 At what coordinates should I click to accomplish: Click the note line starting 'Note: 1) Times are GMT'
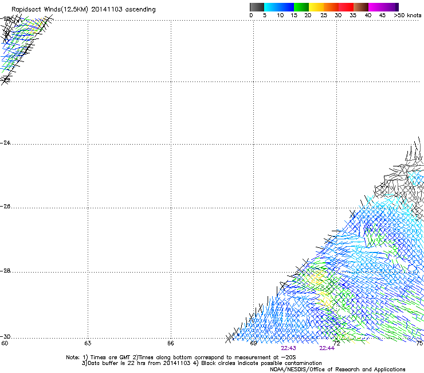(181, 358)
